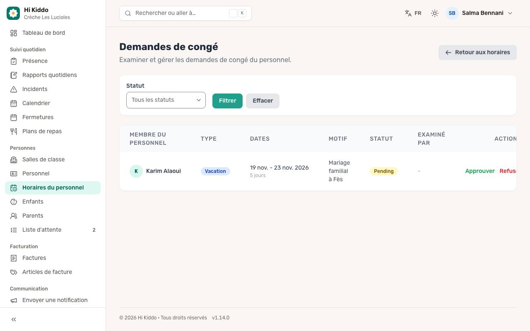Open the FR language selector
Image resolution: width=530 pixels, height=331 pixels.
(x=413, y=13)
